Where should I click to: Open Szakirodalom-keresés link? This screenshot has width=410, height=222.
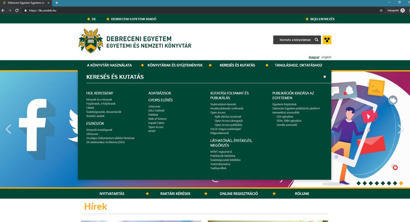click(223, 104)
